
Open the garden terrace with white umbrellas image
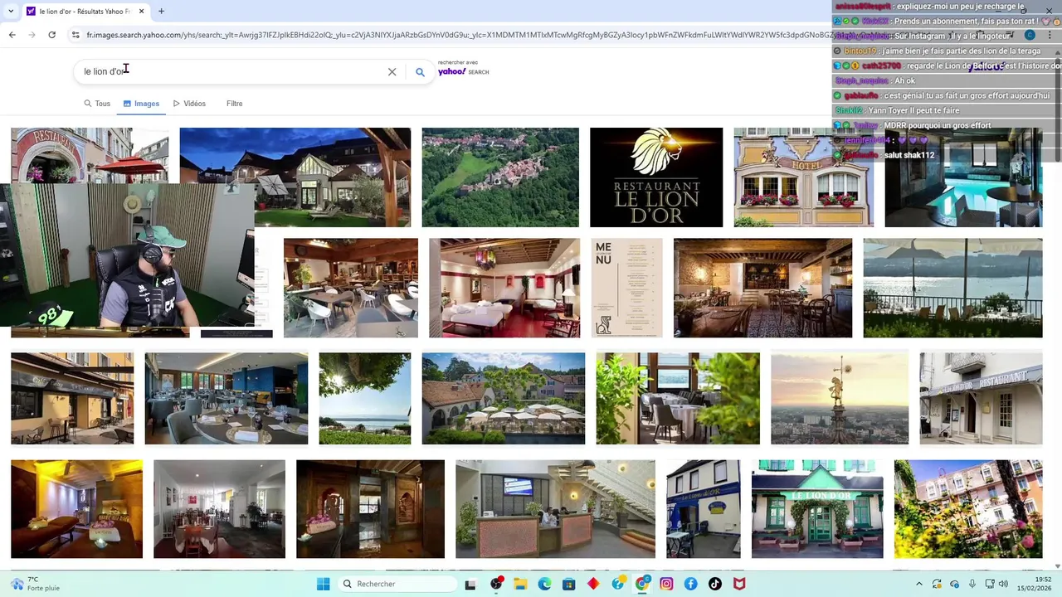(x=504, y=399)
